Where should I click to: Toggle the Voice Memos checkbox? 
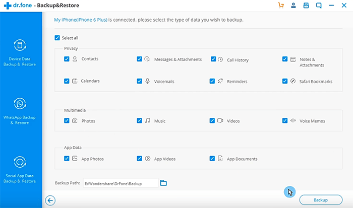(x=285, y=121)
